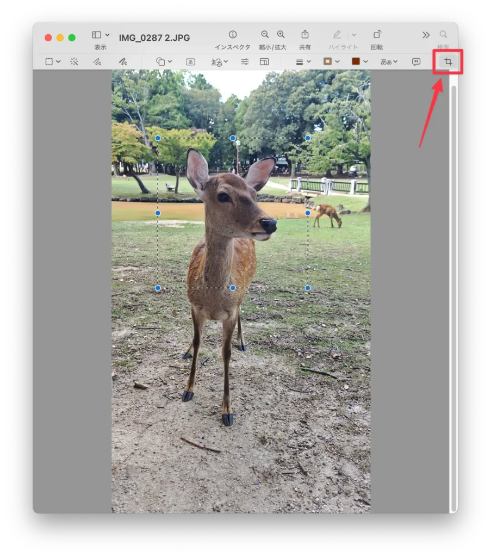Select the rectangular selection tool
The height and width of the screenshot is (557, 491).
click(x=50, y=61)
